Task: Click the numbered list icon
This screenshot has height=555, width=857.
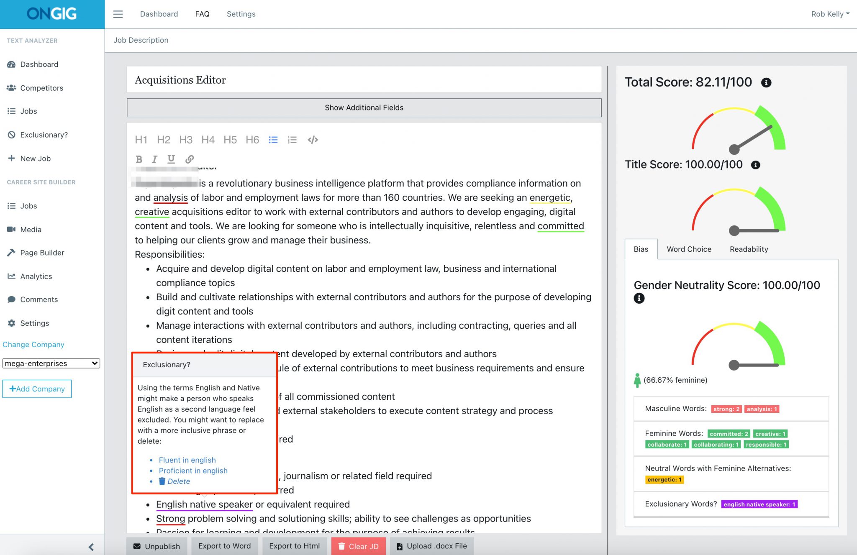Action: coord(292,139)
